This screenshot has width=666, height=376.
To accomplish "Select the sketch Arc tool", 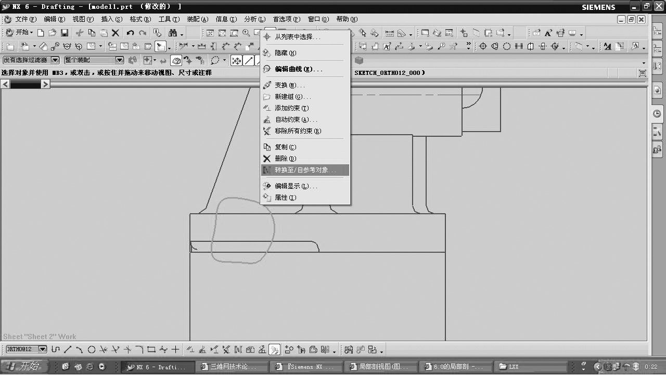I will (x=80, y=349).
